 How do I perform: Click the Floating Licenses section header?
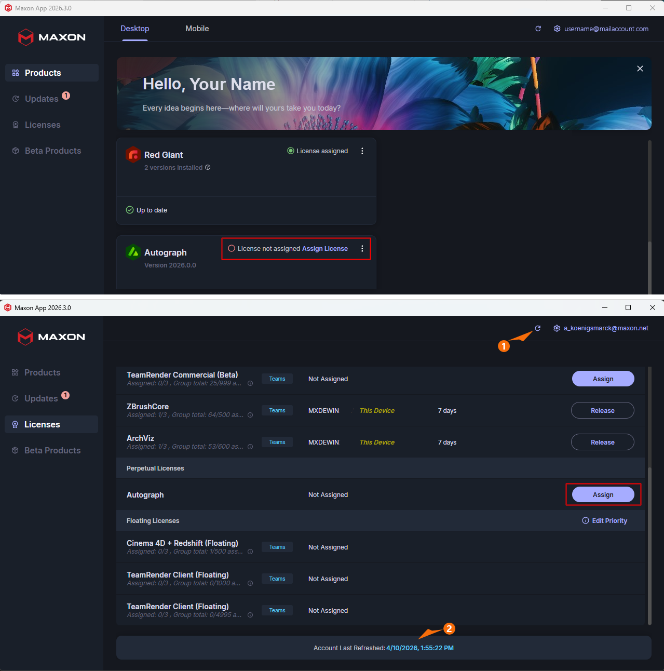point(381,520)
